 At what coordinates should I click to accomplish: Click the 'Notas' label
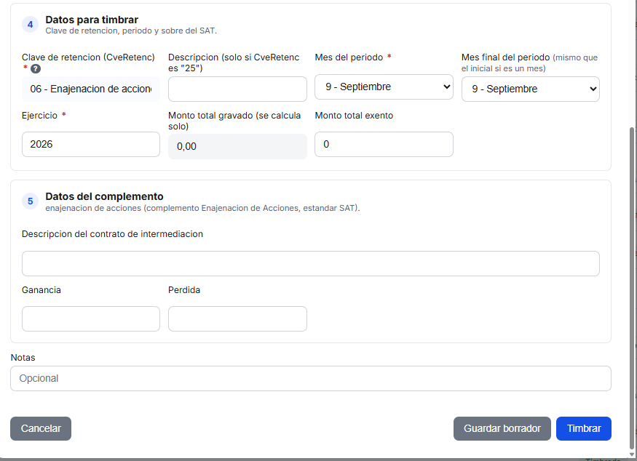coord(23,358)
